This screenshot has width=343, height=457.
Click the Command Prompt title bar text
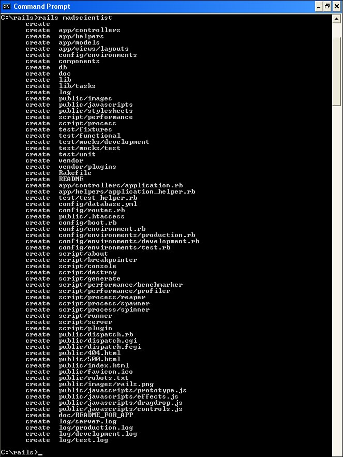[42, 6]
